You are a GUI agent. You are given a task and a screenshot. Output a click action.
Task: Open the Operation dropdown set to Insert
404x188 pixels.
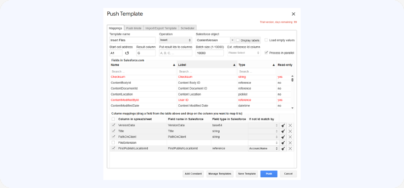pos(175,40)
